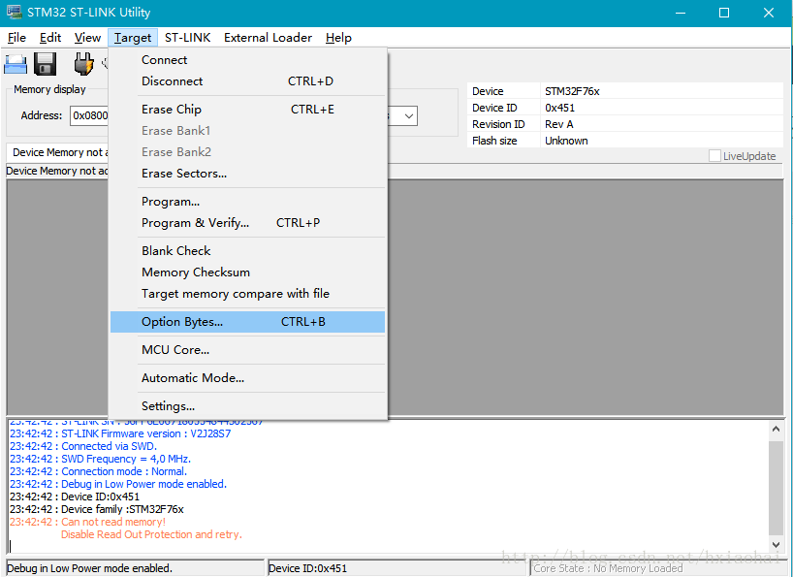The height and width of the screenshot is (577, 793).
Task: Close the open Target menu
Action: pyautogui.click(x=133, y=38)
